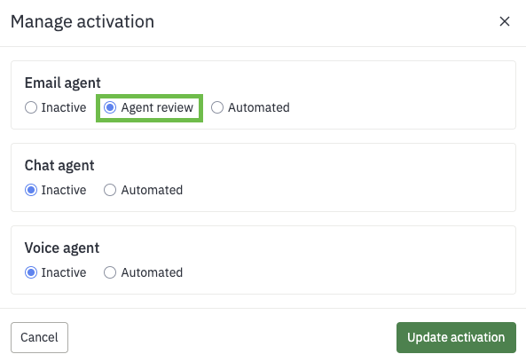Click the Agent review label text

pyautogui.click(x=157, y=107)
